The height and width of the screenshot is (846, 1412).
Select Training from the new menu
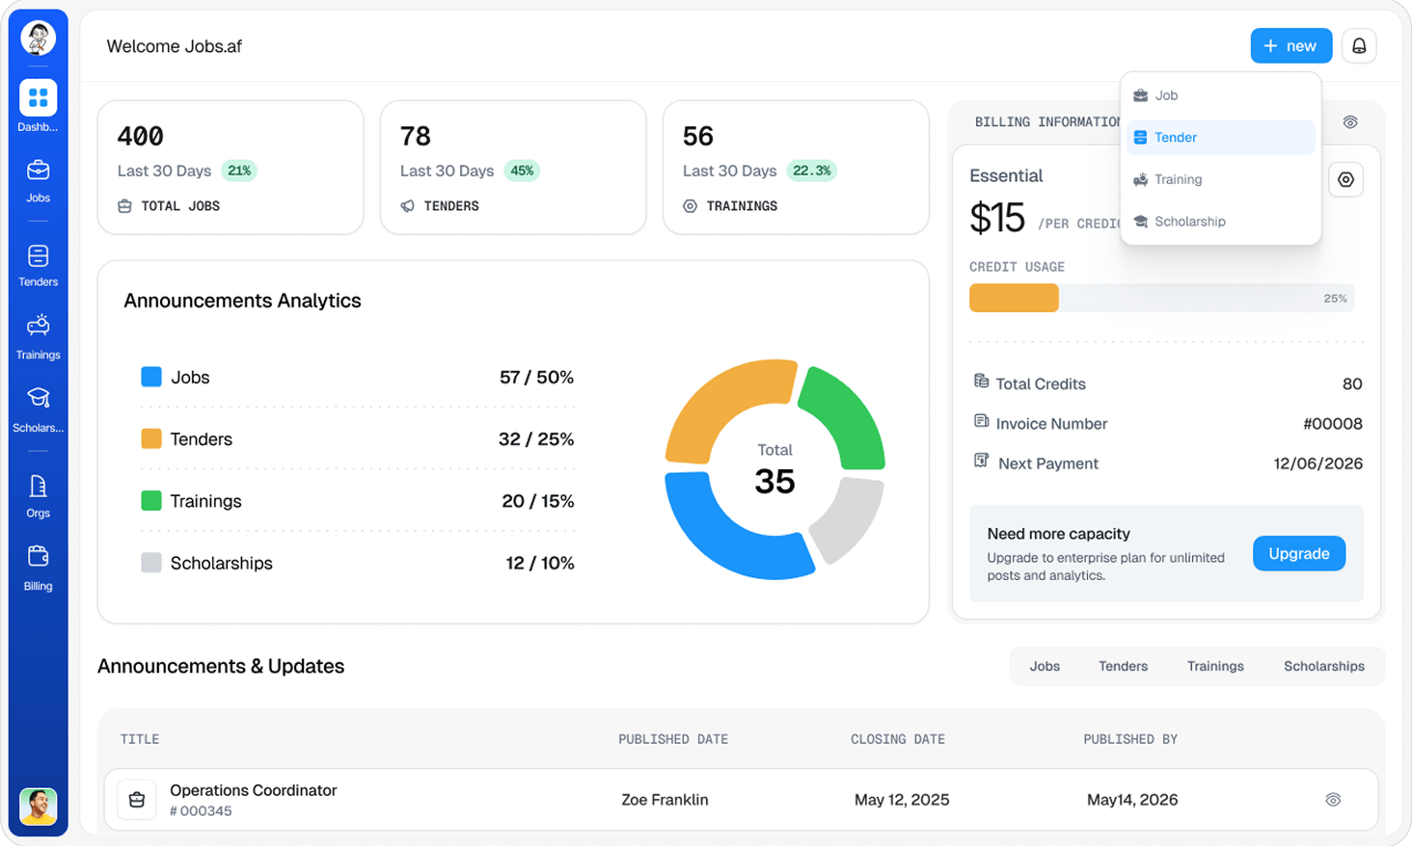(x=1220, y=179)
